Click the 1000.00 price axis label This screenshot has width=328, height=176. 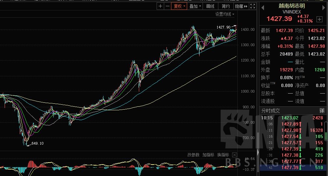248,91
